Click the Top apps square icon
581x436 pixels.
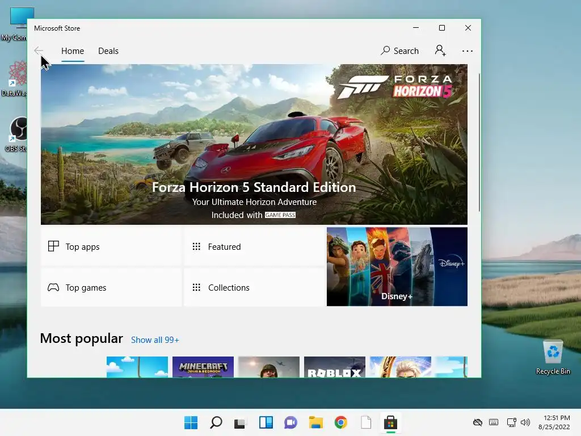tap(53, 246)
